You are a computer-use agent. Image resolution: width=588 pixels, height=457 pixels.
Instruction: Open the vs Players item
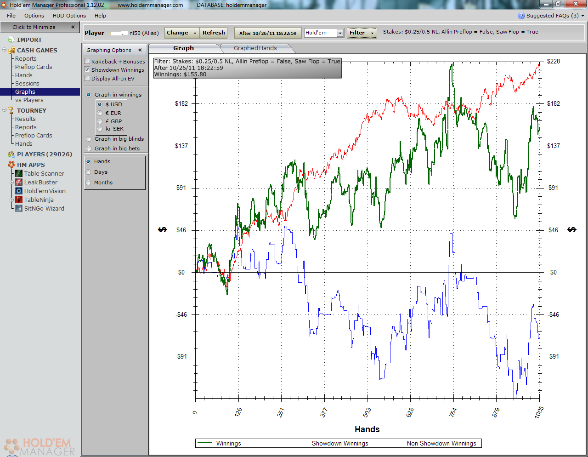tap(29, 100)
